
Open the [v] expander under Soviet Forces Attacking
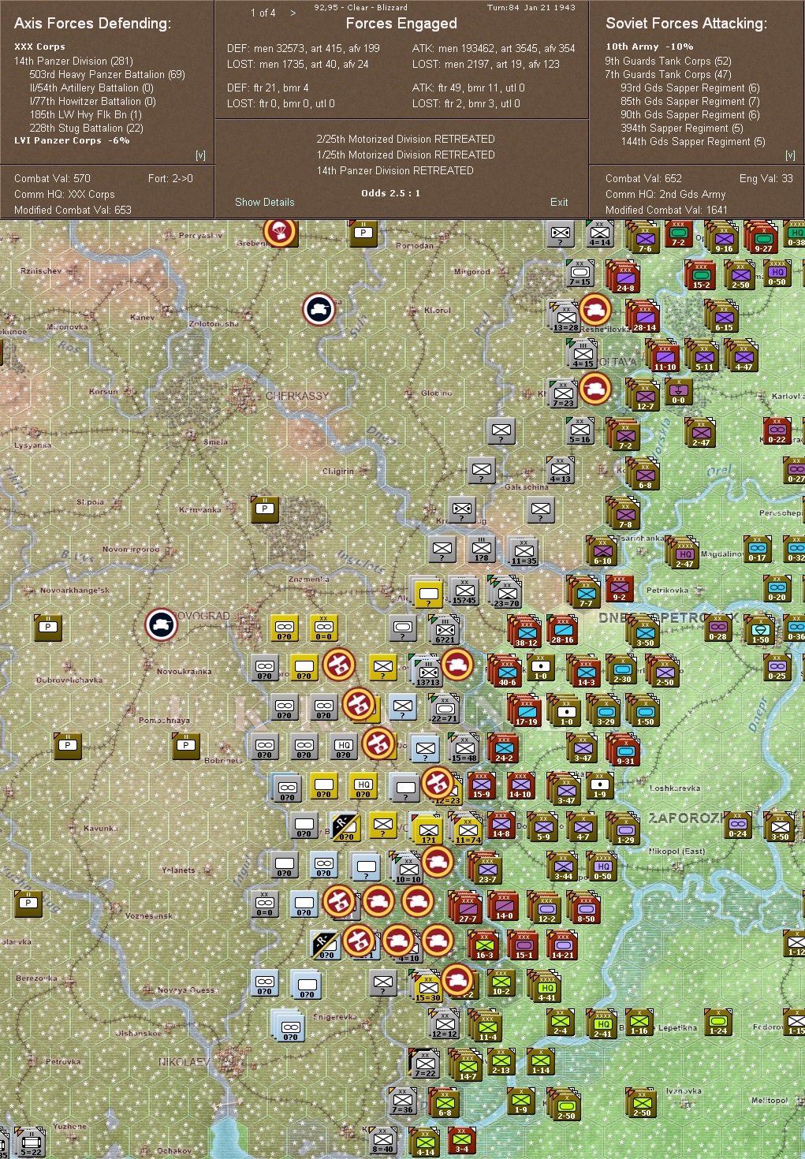(x=788, y=155)
